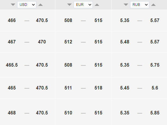Click the USD buy rate 466
The height and width of the screenshot is (125, 167).
[12, 21]
